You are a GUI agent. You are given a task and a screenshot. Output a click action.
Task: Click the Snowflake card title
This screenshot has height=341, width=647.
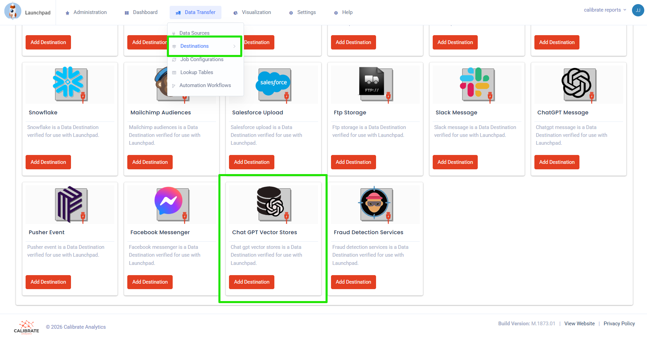(43, 113)
